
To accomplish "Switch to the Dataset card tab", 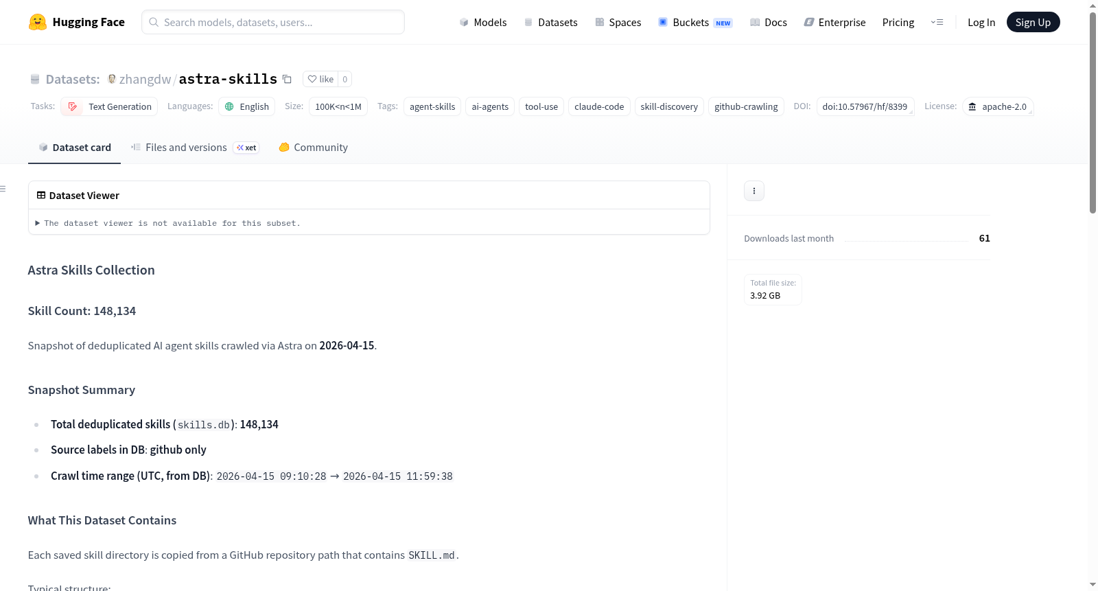I will pyautogui.click(x=75, y=148).
